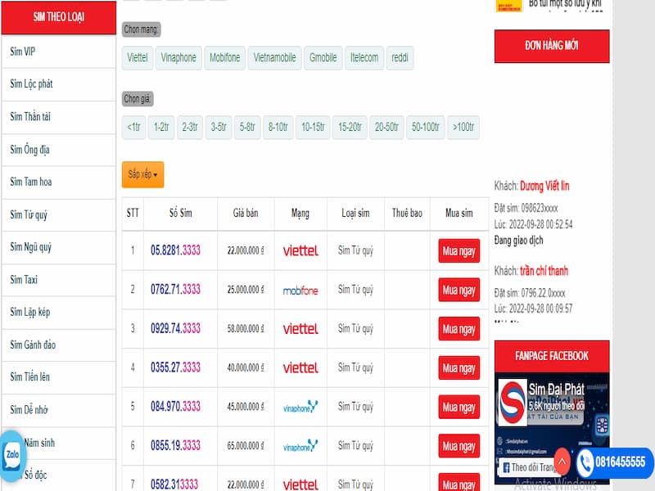Viewport: 655px width, 491px height.
Task: Click the Mobifone logo in row 2
Action: (x=300, y=291)
